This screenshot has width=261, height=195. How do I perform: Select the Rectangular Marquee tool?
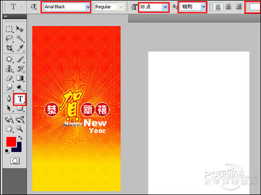tap(9, 29)
